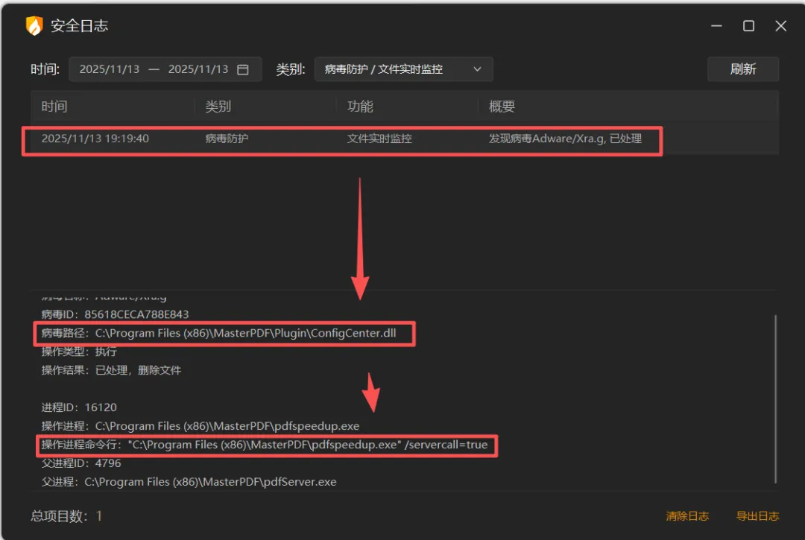This screenshot has width=805, height=540.
Task: Close the 安全日志 window
Action: point(780,26)
